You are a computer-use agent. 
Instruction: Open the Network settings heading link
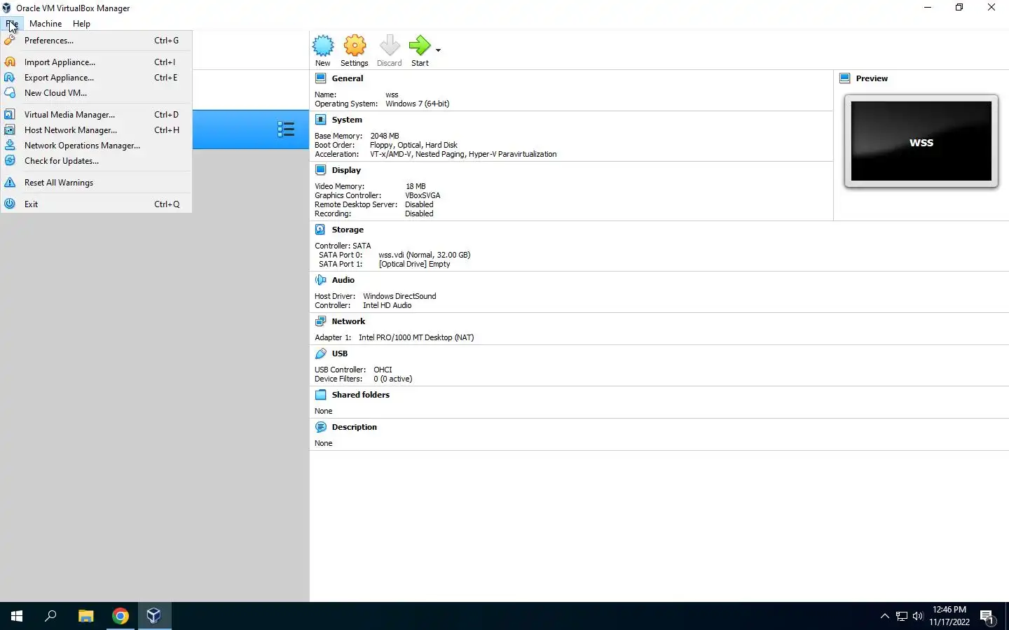(348, 321)
